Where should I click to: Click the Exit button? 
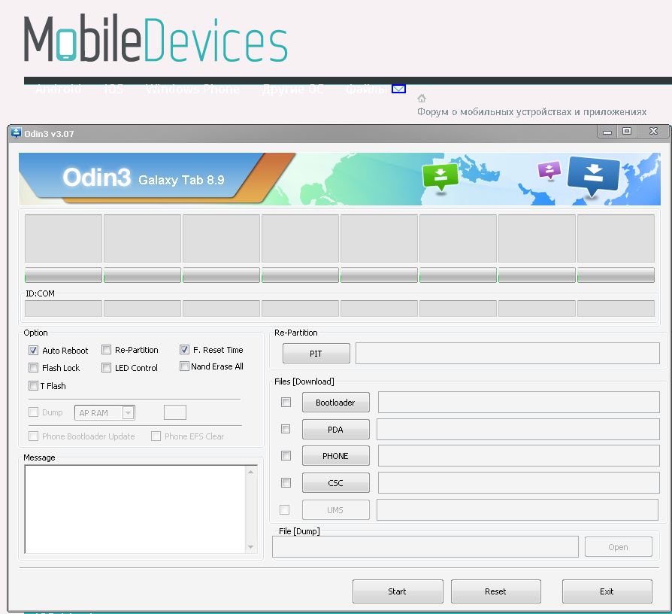coord(607,591)
